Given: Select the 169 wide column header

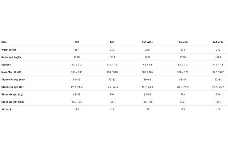Looking at the screenshot, I should click(x=218, y=42).
